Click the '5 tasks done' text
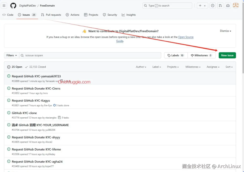Screen dimensions: 244x172 point(63,105)
